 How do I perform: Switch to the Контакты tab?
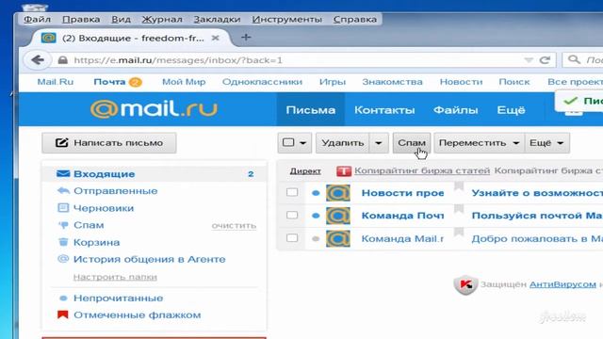pos(384,110)
